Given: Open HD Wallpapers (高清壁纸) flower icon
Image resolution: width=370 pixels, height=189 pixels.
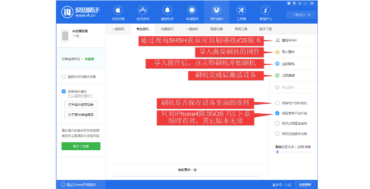Looking at the screenshot, I should tap(192, 10).
